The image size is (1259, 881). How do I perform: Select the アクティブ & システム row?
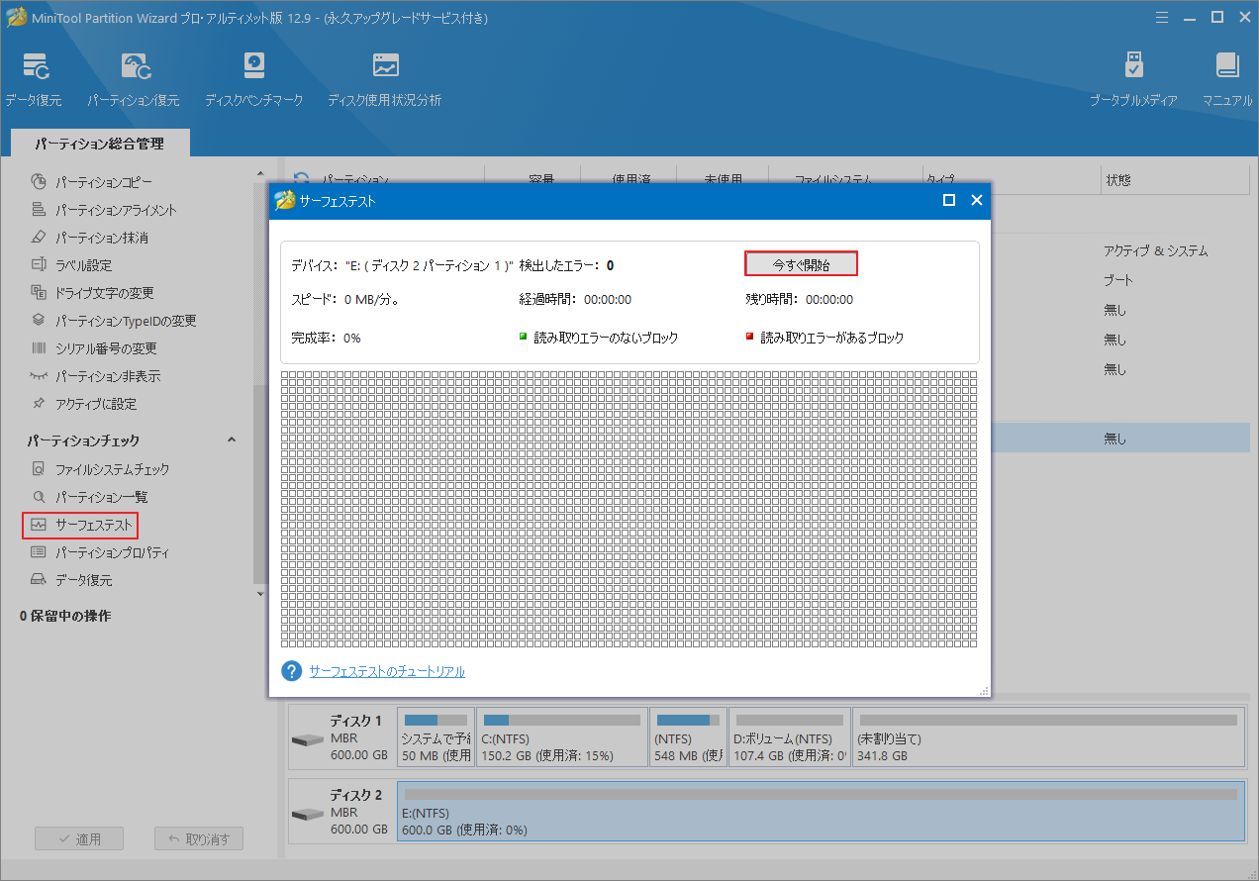point(1155,251)
